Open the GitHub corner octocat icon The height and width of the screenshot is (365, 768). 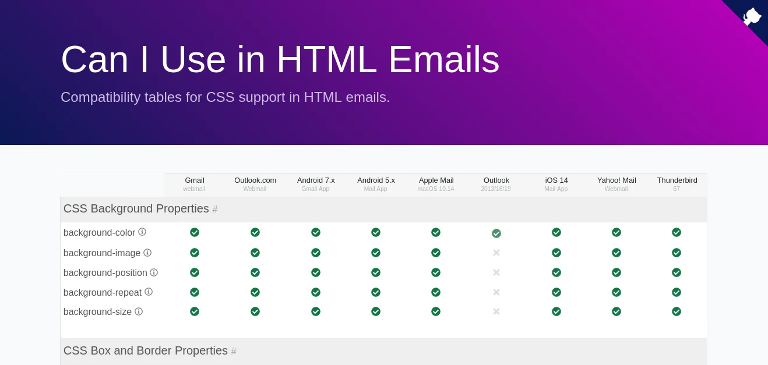click(x=752, y=16)
